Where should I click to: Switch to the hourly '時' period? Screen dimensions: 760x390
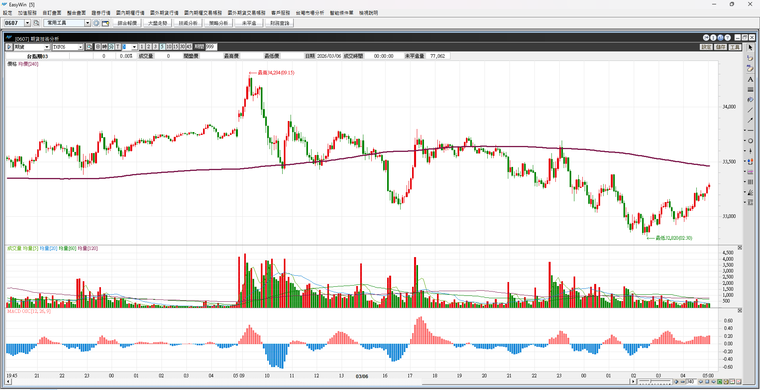click(104, 47)
